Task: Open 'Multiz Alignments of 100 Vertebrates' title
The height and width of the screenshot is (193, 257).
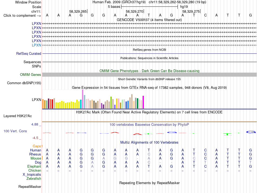Action: point(149,143)
